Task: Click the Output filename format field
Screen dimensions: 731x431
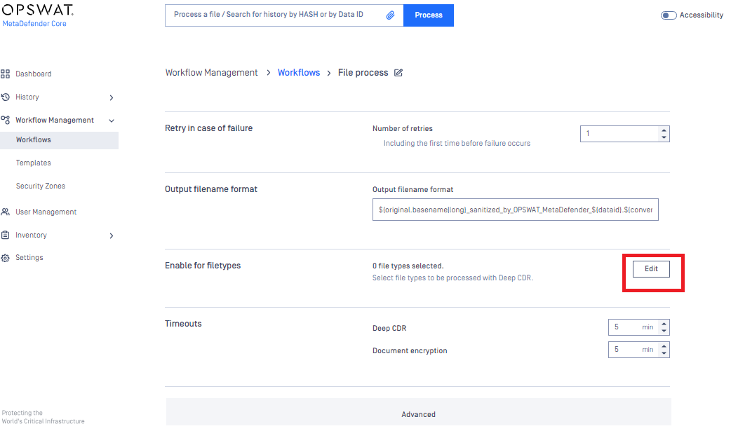Action: tap(515, 210)
